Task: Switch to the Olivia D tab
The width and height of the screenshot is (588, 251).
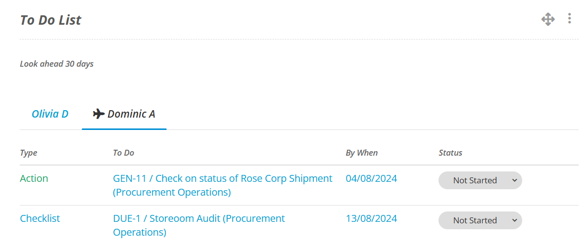Action: [x=50, y=114]
